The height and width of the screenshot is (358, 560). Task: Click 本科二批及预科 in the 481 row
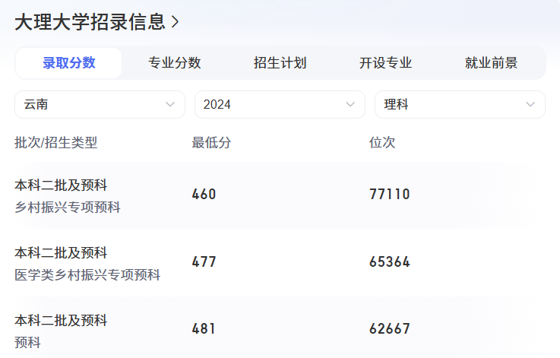click(61, 320)
